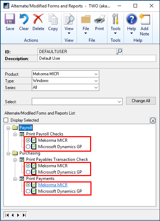Select Purchasing label in tree
The image size is (160, 221).
30,153
